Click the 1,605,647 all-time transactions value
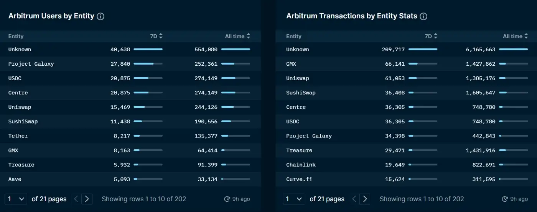Viewport: 537px width, 212px height. tap(481, 93)
